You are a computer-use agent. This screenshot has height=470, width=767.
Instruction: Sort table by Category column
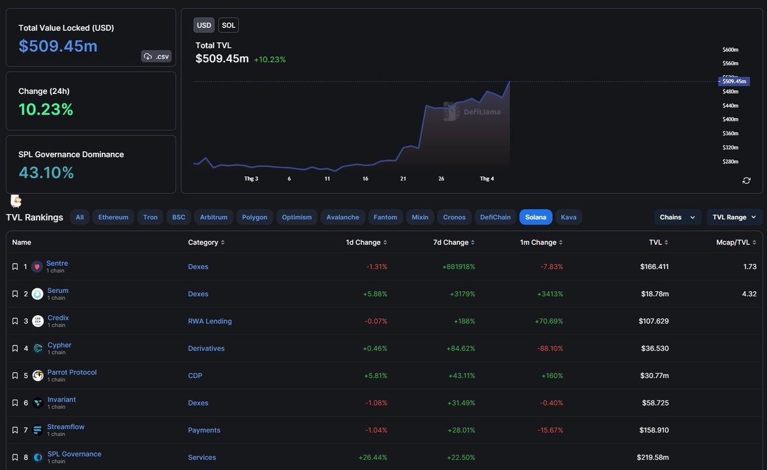click(x=206, y=242)
